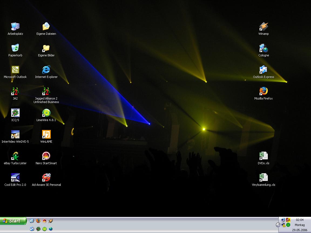Screen dimensions: 311x233
Task: Click the ZoneAlarm tray icon
Action: 288,220
